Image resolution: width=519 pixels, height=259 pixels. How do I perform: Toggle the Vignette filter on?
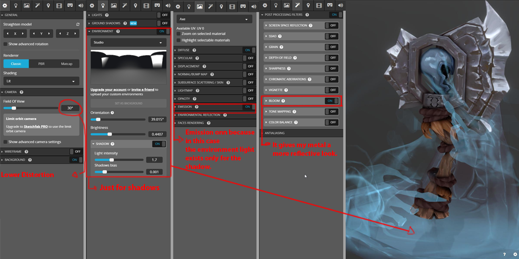pyautogui.click(x=332, y=90)
